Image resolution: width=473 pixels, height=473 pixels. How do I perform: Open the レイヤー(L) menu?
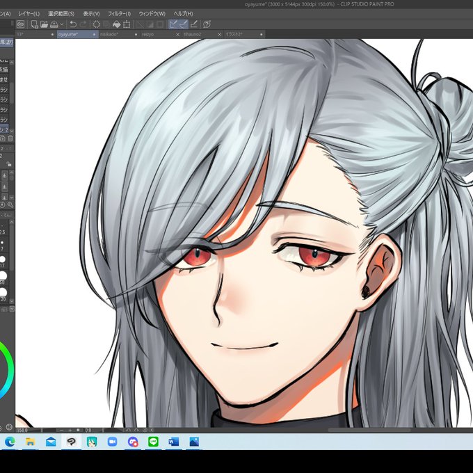(x=29, y=14)
